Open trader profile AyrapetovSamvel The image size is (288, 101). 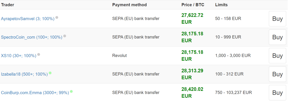coord(28,19)
